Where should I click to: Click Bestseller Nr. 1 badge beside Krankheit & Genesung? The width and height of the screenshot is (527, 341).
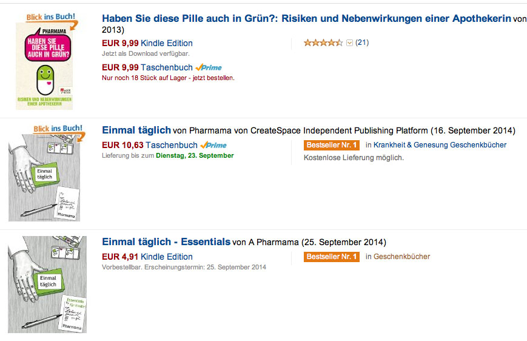click(332, 145)
